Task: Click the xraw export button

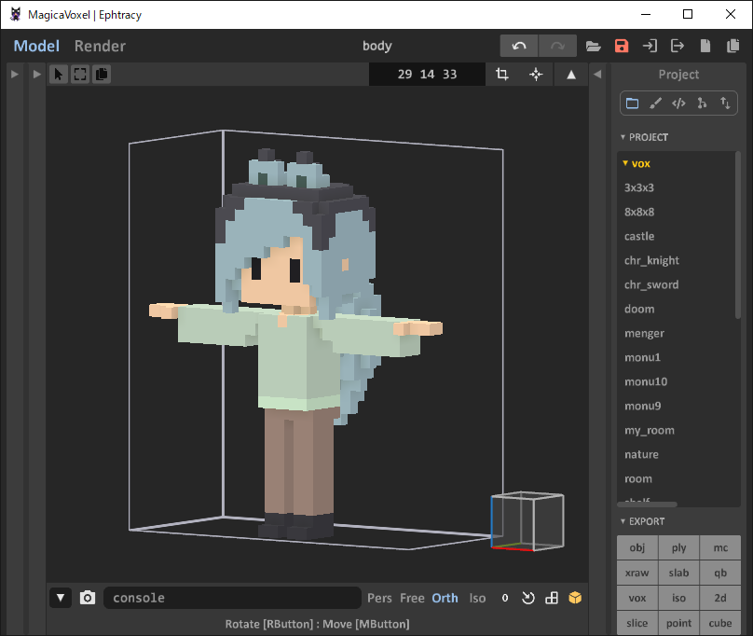Action: click(x=637, y=573)
